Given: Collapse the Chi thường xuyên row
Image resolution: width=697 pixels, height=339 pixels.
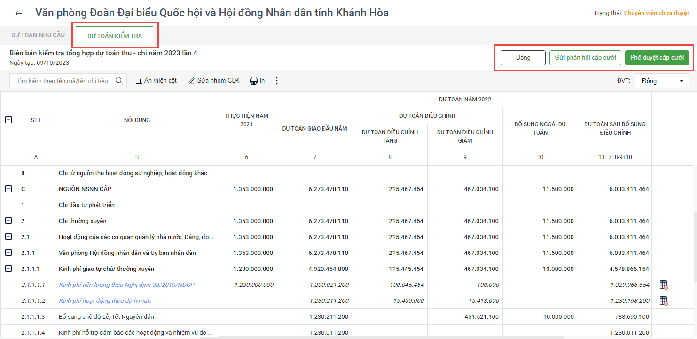Looking at the screenshot, I should 8,221.
